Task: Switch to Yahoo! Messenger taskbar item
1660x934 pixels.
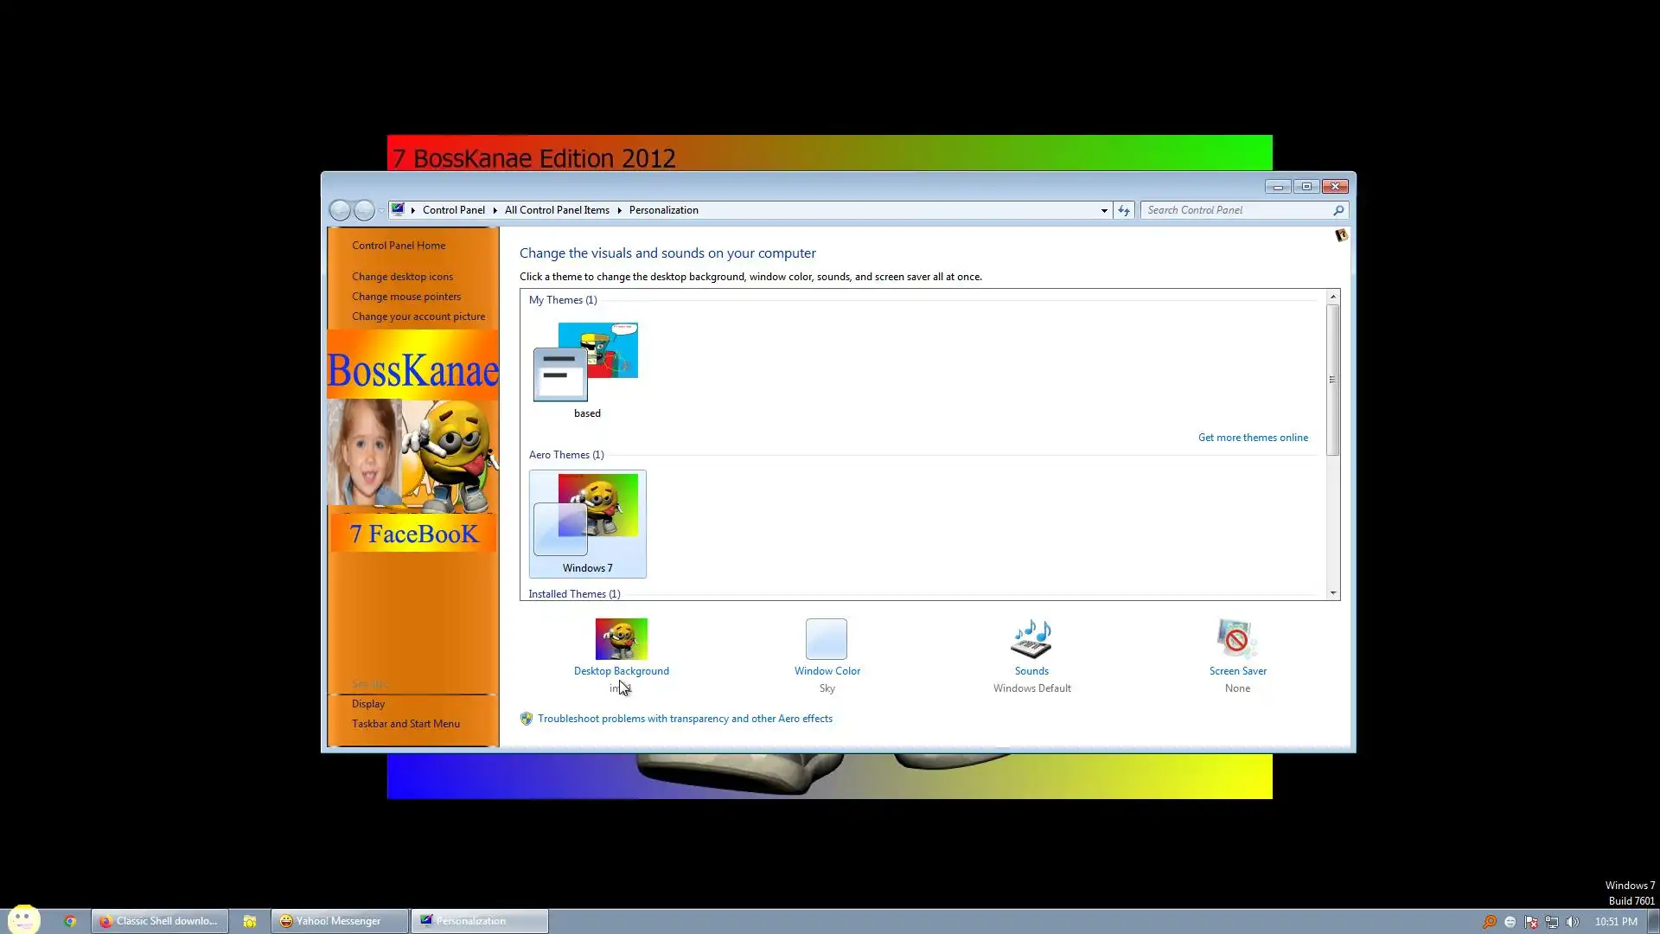Action: coord(339,921)
